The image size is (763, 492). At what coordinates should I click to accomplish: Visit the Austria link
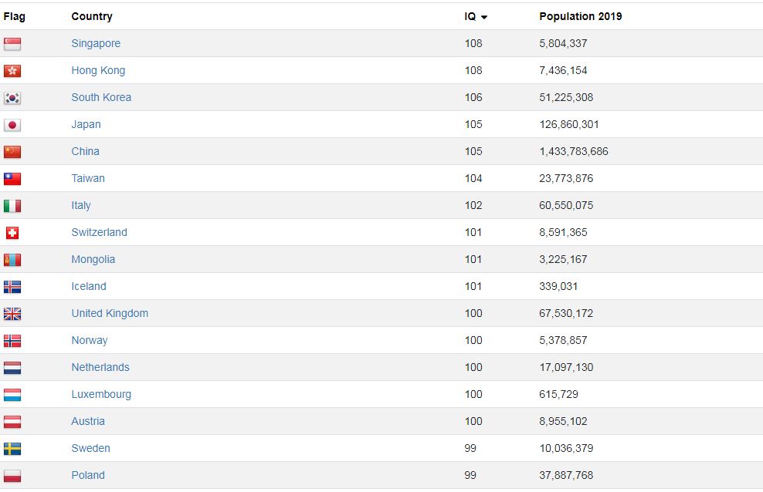pos(88,421)
